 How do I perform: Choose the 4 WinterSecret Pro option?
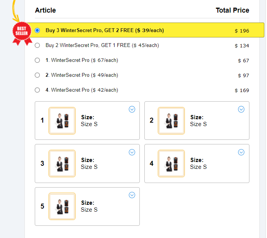click(37, 90)
